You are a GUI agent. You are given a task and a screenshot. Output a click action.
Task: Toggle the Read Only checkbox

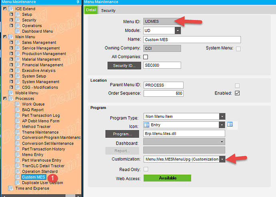[146, 169]
